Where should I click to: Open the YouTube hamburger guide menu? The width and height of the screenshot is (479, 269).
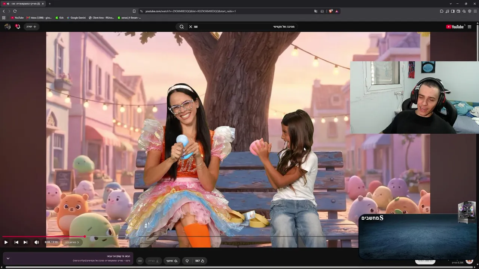[469, 27]
